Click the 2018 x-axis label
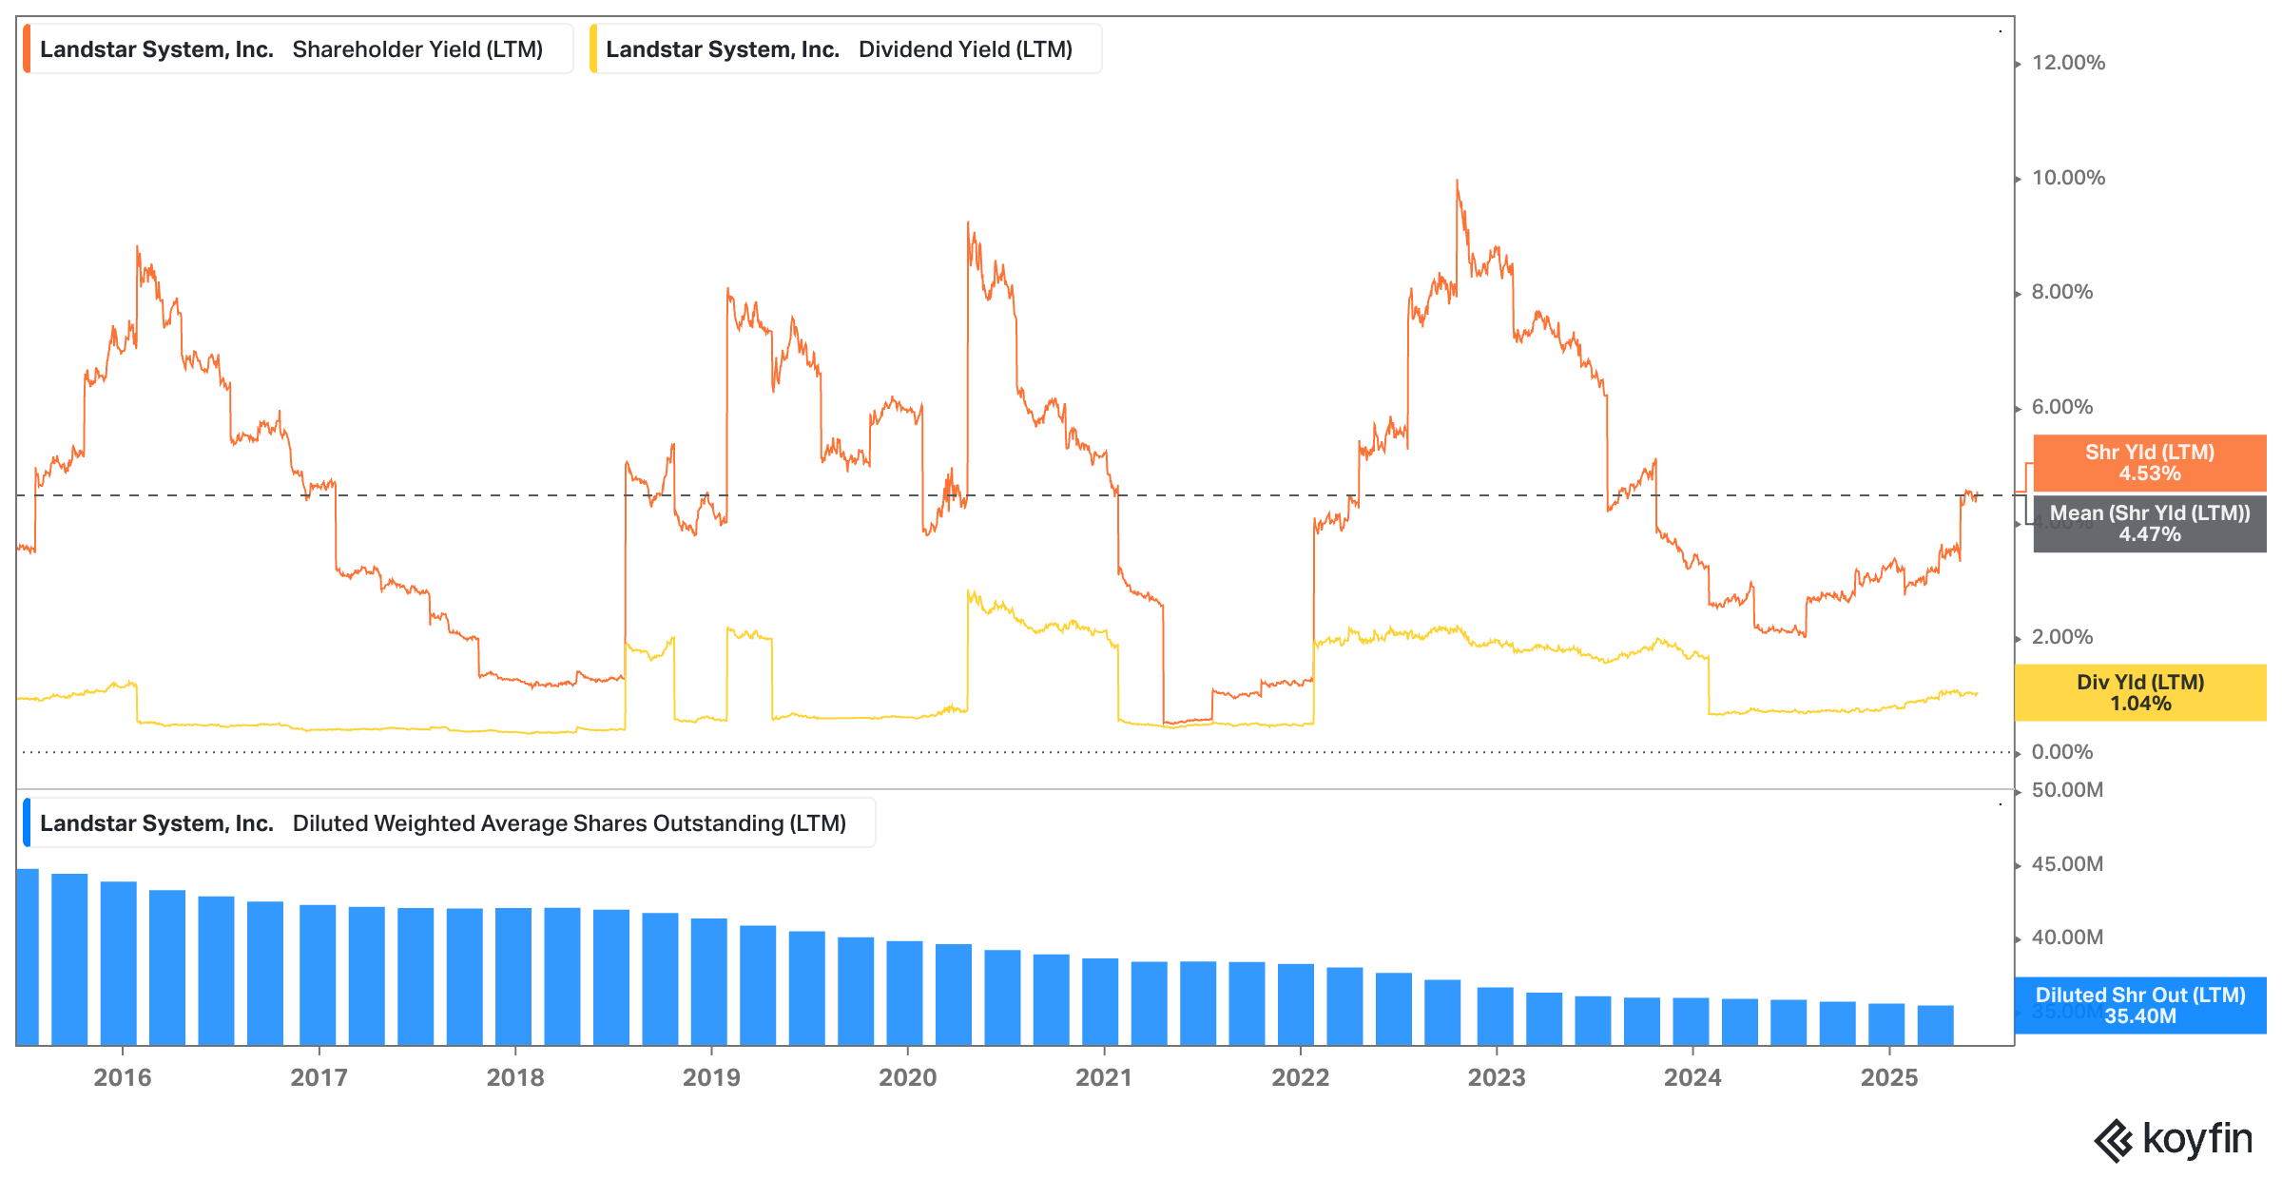The height and width of the screenshot is (1179, 2282). (x=515, y=1077)
